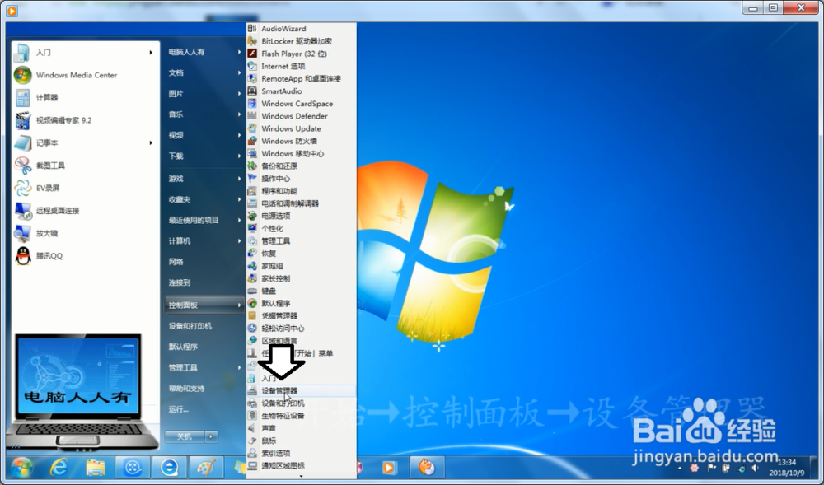Select 控制面板 in Start menu

click(x=204, y=305)
